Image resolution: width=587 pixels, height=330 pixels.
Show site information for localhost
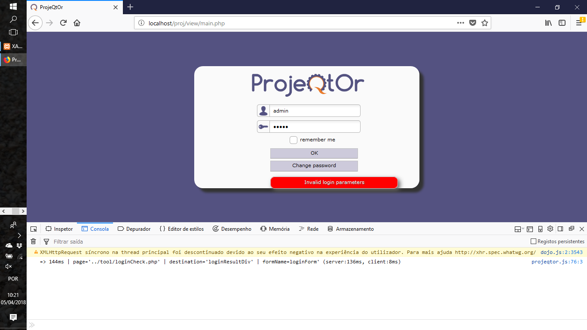[x=141, y=23]
